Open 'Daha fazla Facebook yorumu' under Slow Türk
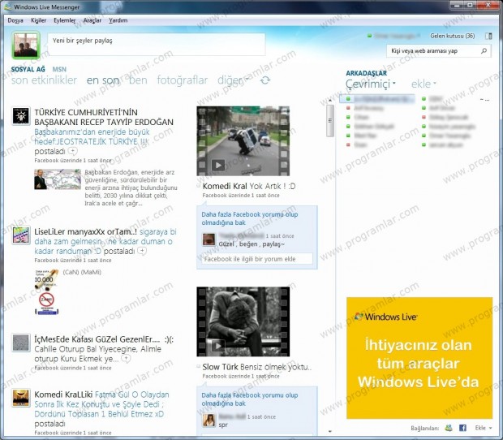Image resolution: width=503 pixels, height=440 pixels. tap(250, 399)
